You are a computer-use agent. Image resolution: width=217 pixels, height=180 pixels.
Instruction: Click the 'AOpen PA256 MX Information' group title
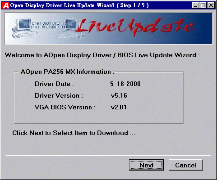68,72
